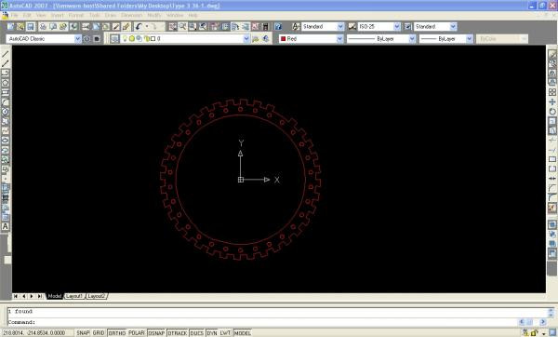
Task: Toggle OSNAP in the status bar
Action: [x=156, y=333]
